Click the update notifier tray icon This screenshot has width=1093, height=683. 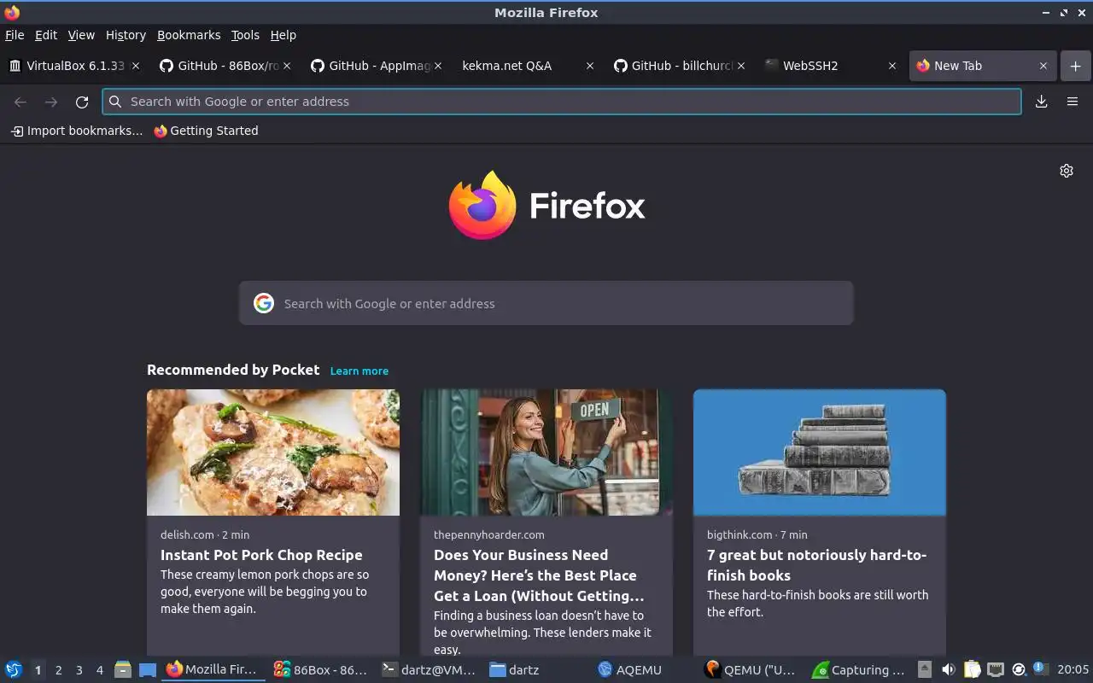(1019, 670)
